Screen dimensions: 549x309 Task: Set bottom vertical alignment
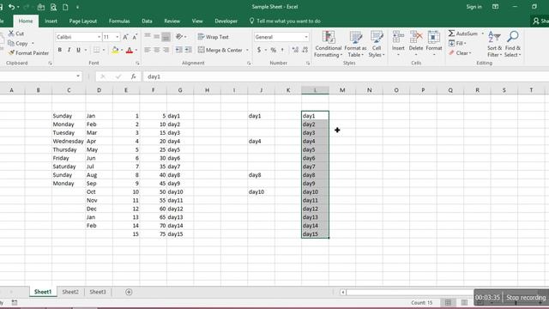(166, 36)
